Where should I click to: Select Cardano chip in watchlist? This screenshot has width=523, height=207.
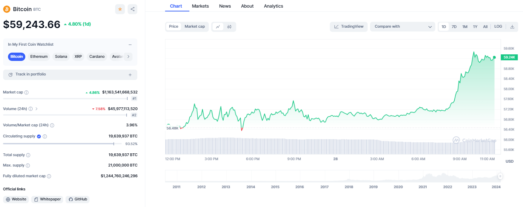[97, 56]
